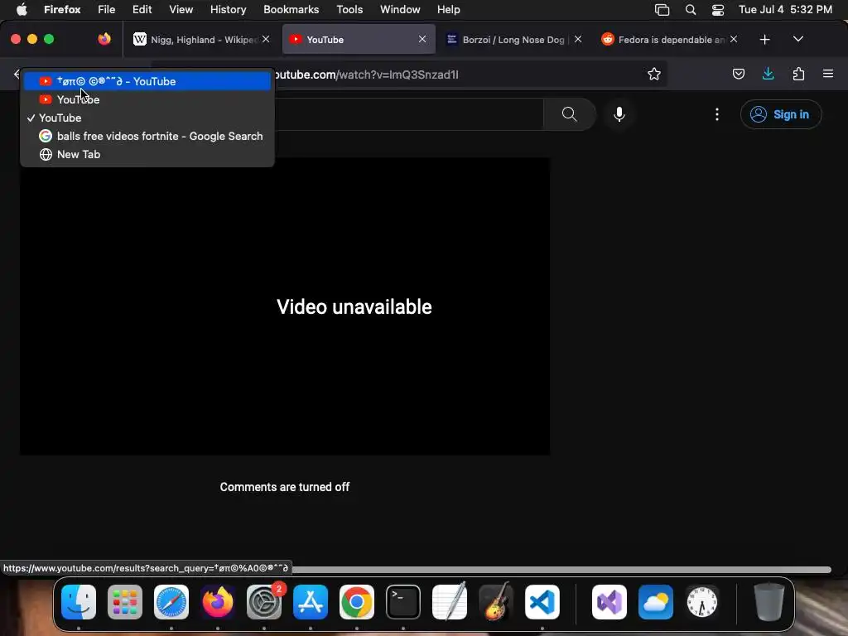Open Launchpad from the Dock
The width and height of the screenshot is (848, 636).
click(125, 601)
